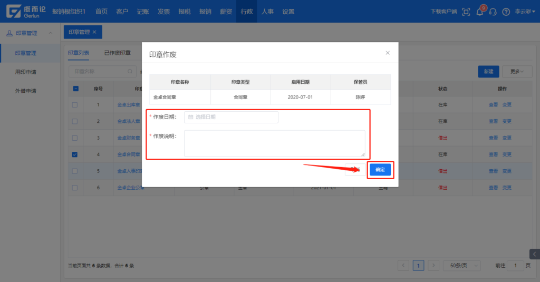Viewport: 540px width, 282px height.
Task: Close the 印章管理 tab with its X
Action: [94, 32]
